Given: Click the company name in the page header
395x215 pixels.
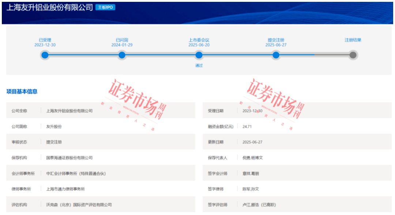Looking at the screenshot, I should click(50, 7).
